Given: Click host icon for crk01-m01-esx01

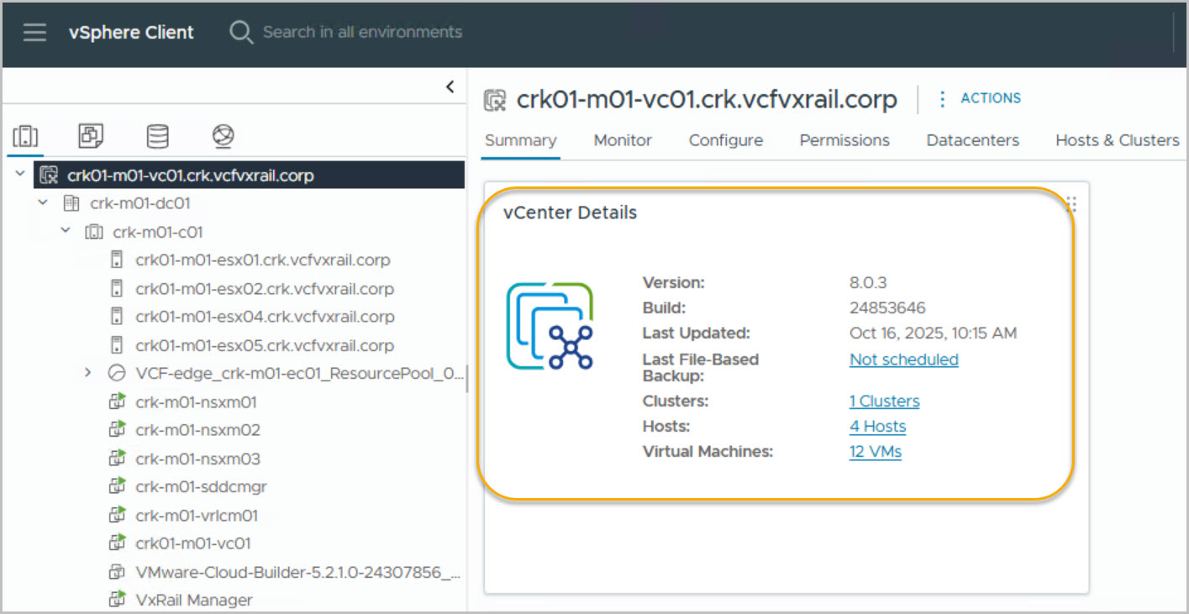Looking at the screenshot, I should click(117, 260).
